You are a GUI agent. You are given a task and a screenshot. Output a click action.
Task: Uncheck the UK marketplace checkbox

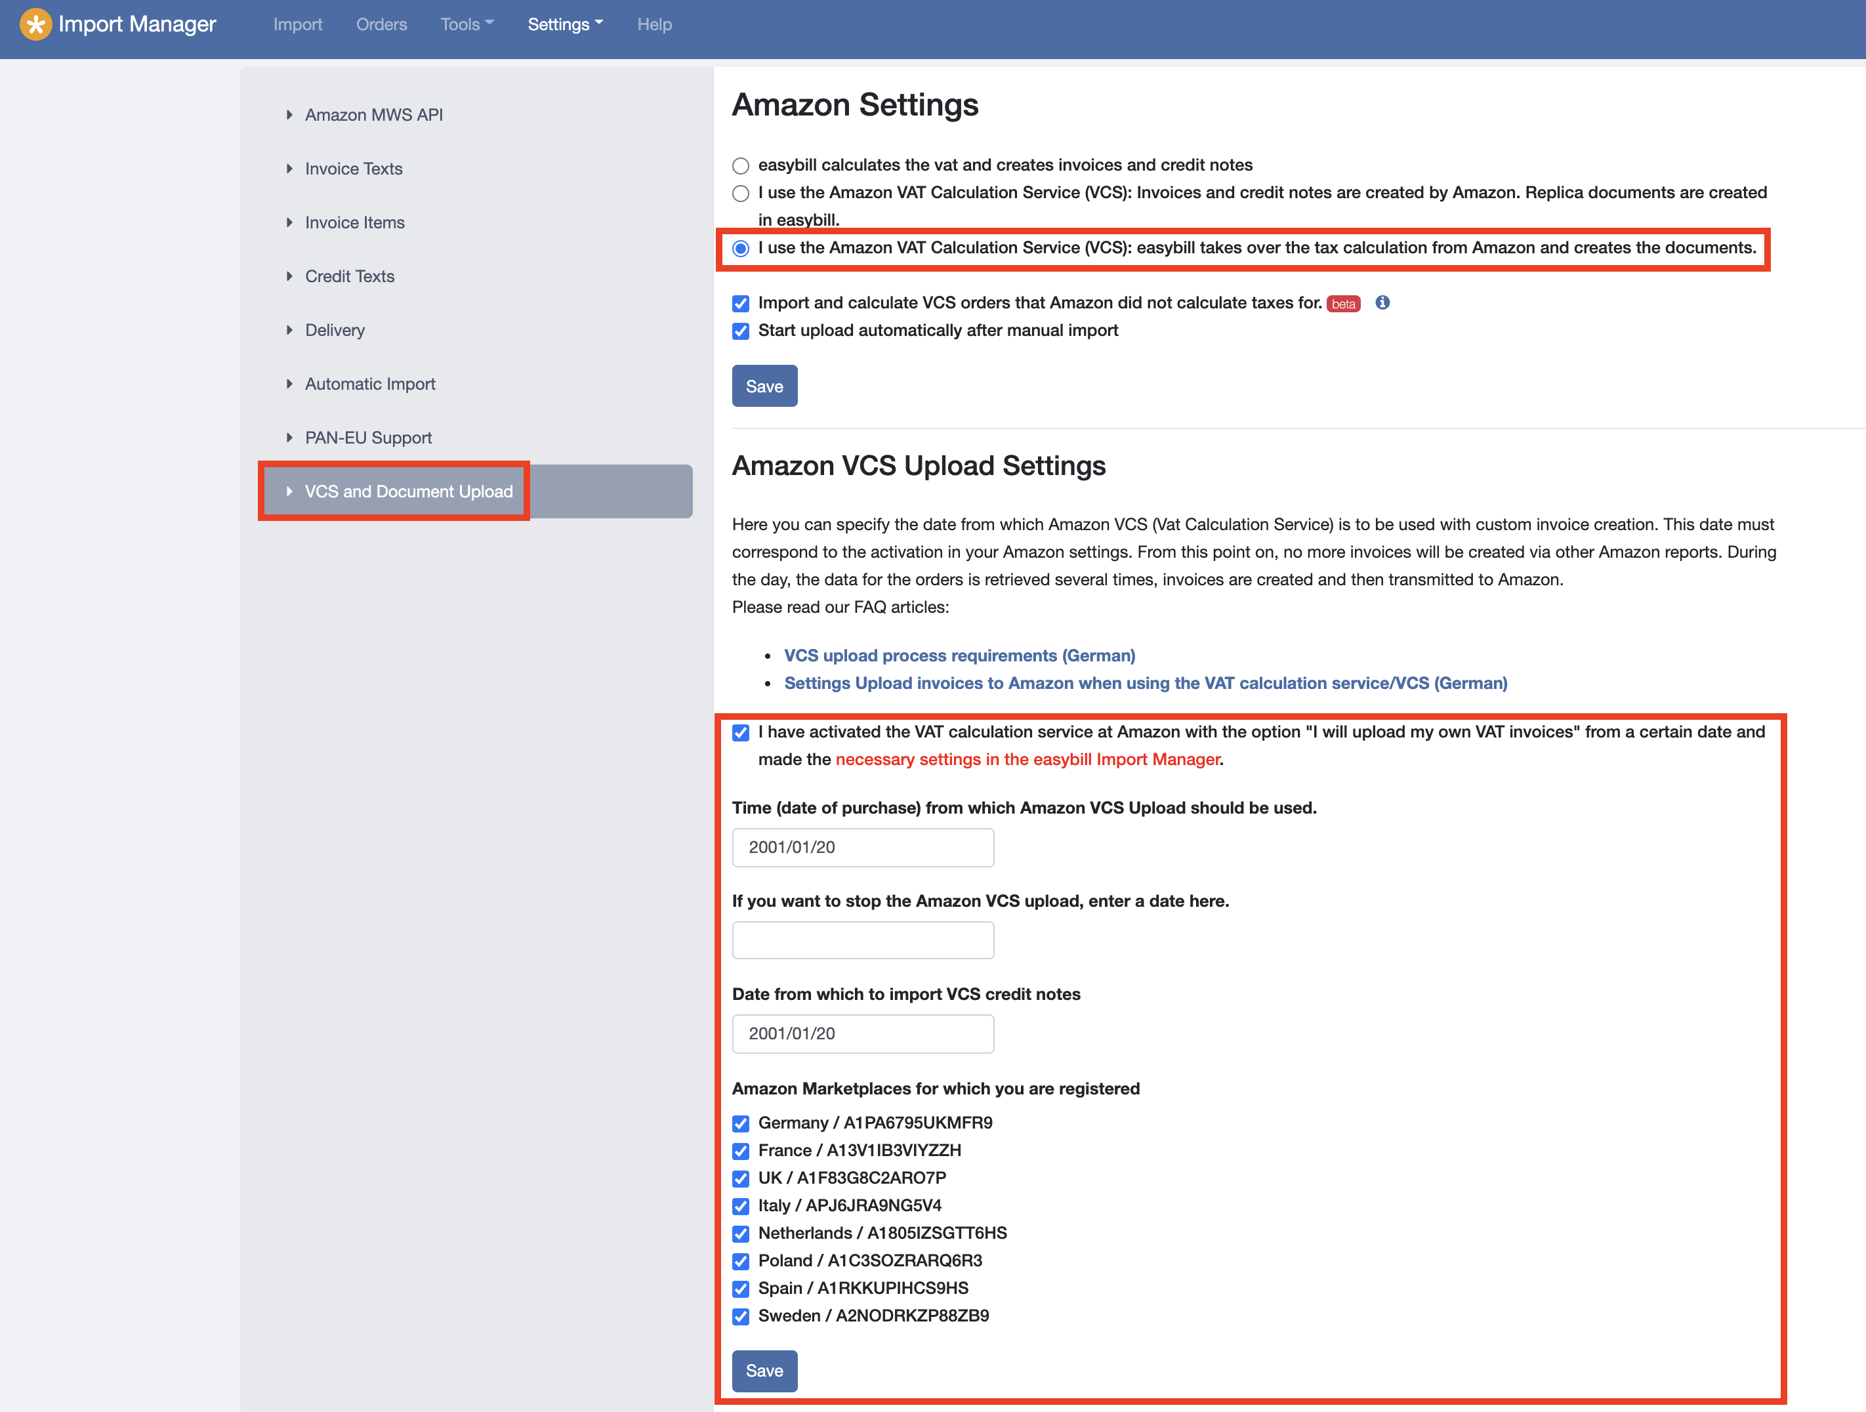pos(741,1178)
